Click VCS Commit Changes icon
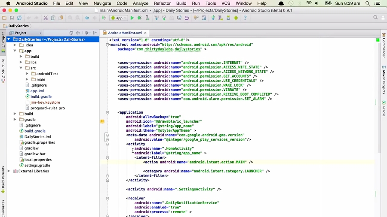Screen dimensions: 387x217 point(164,18)
